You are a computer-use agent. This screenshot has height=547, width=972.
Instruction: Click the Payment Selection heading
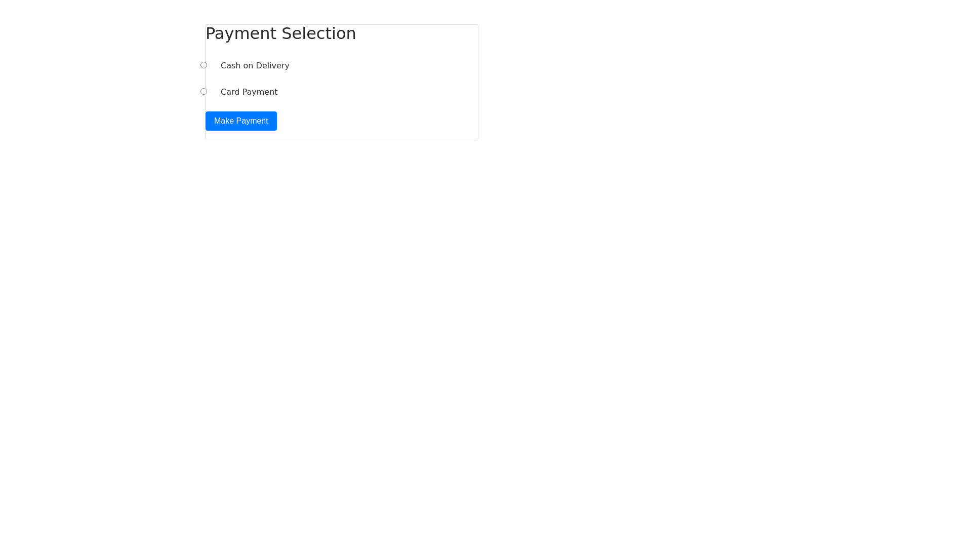tap(280, 33)
